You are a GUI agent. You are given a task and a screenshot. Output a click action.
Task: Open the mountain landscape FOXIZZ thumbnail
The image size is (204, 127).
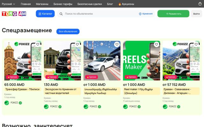[181, 61]
